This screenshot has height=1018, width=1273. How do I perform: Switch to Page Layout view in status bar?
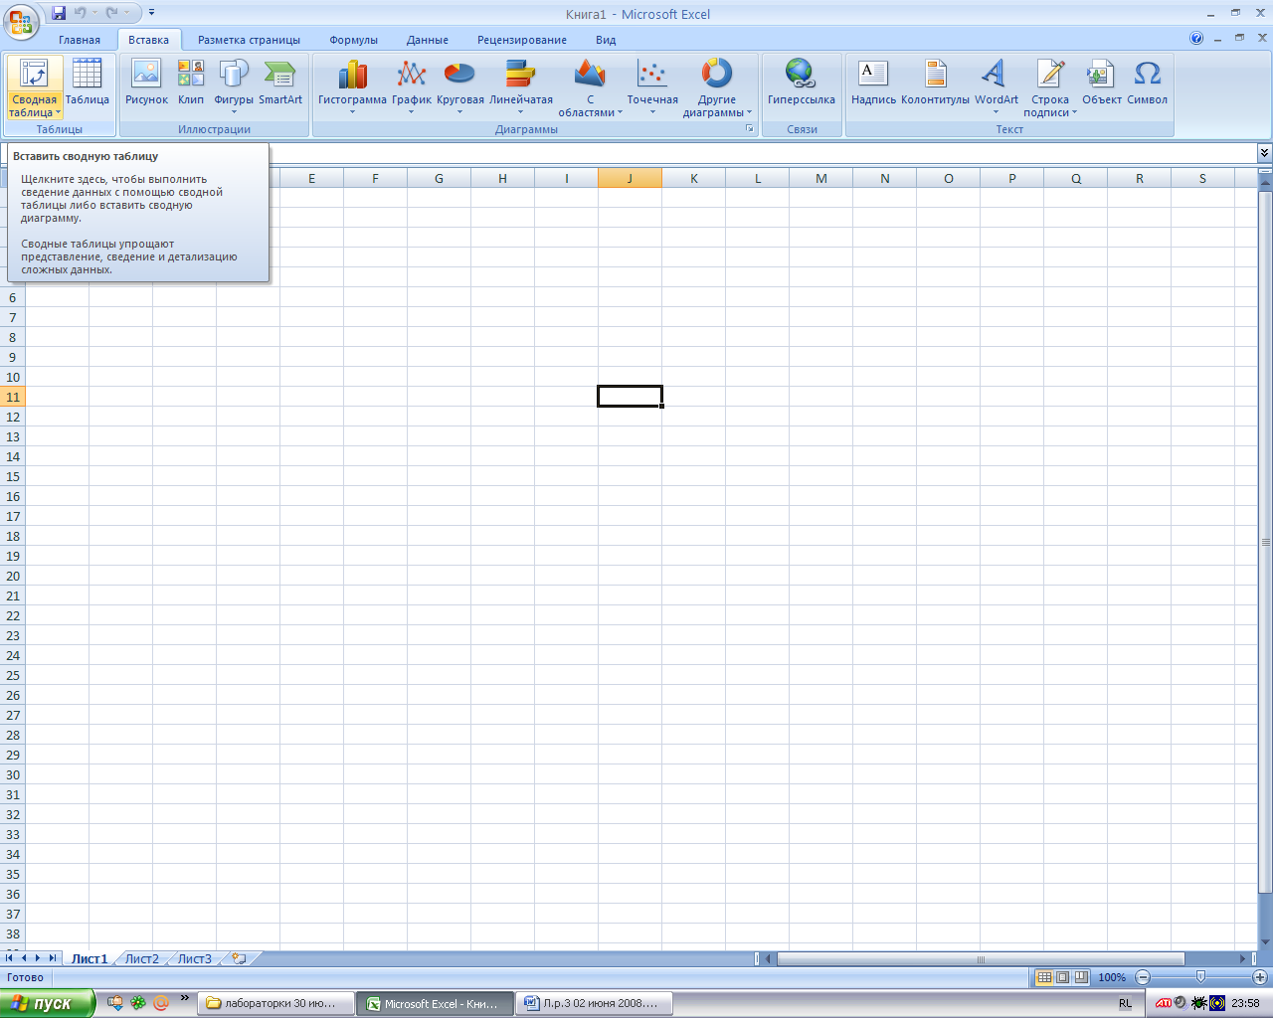1062,977
